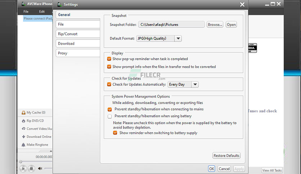Click View All Tasks in main window
The width and height of the screenshot is (301, 174).
point(272,170)
